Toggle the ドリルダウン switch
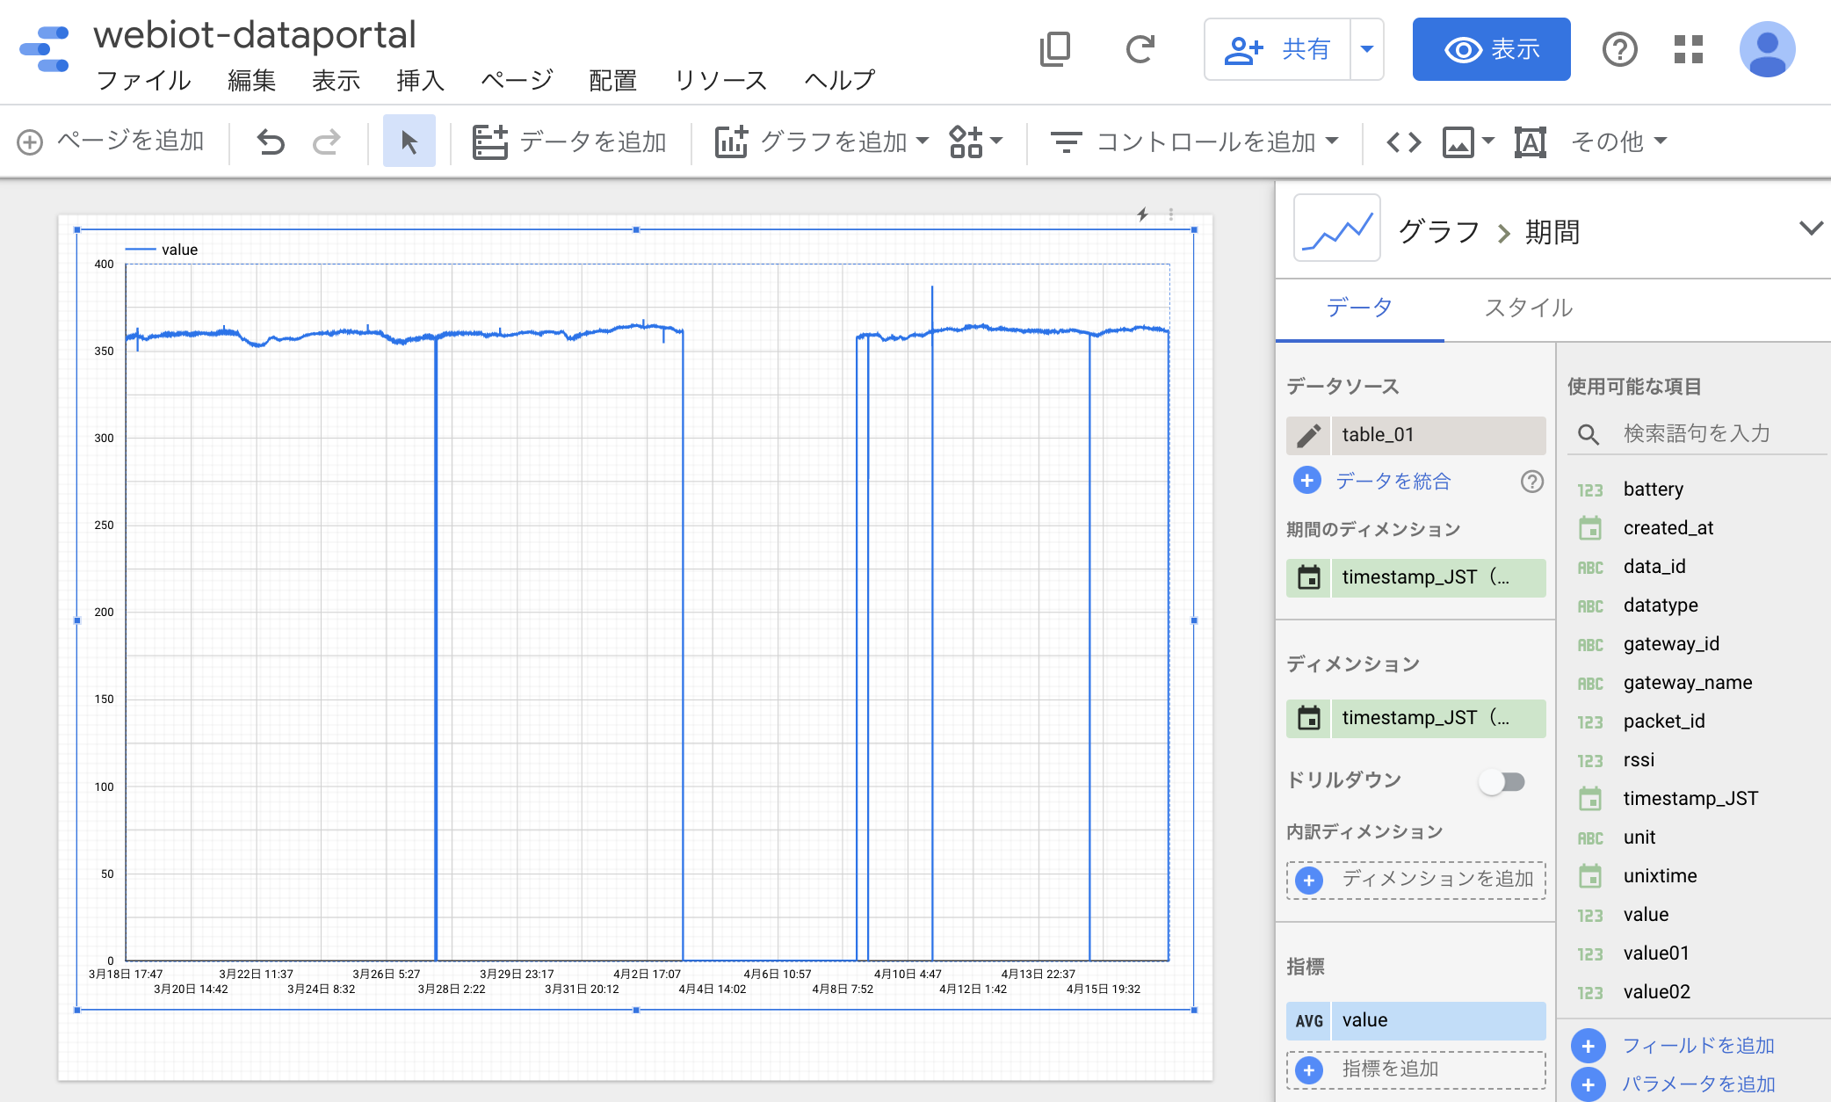 1502,781
